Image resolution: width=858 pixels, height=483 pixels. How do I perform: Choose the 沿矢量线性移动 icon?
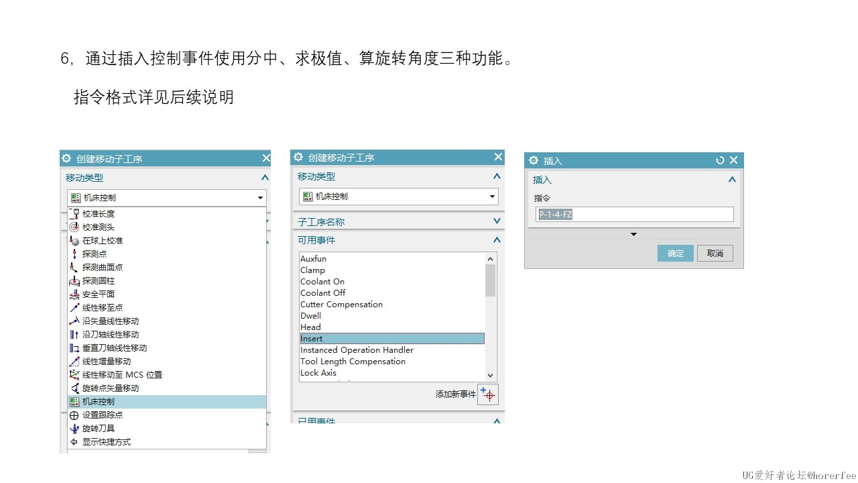pos(74,321)
